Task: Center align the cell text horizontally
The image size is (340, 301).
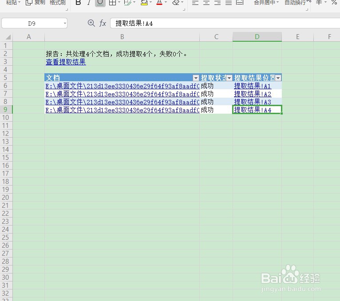Action: [206, 3]
